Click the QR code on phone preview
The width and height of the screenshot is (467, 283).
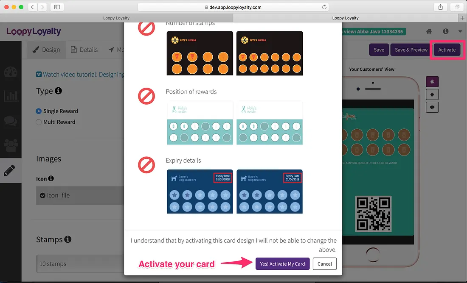pyautogui.click(x=373, y=214)
